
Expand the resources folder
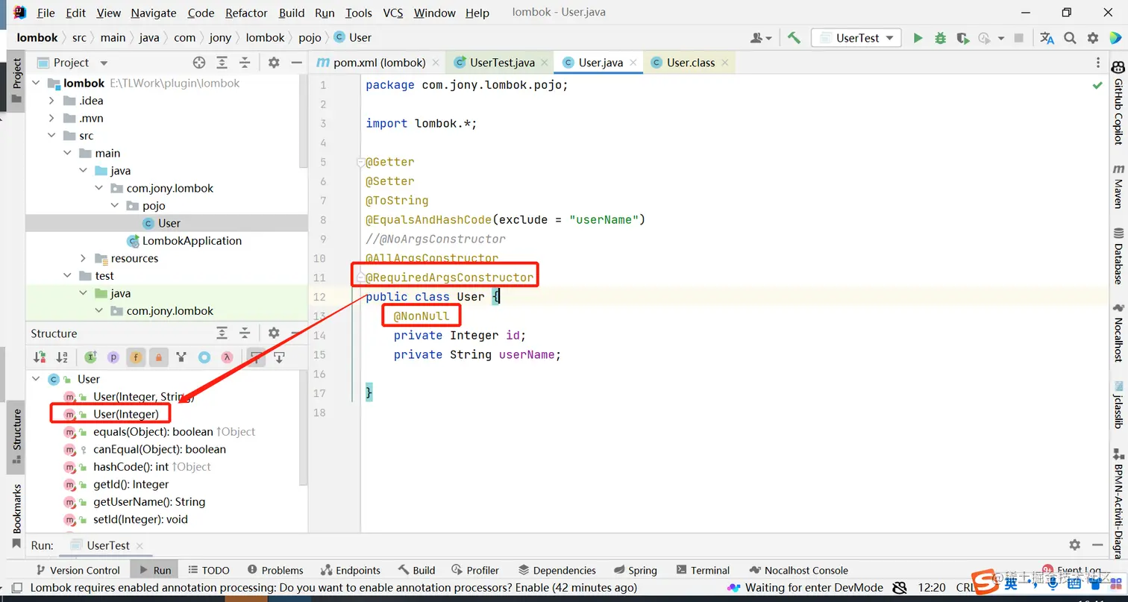pyautogui.click(x=84, y=258)
